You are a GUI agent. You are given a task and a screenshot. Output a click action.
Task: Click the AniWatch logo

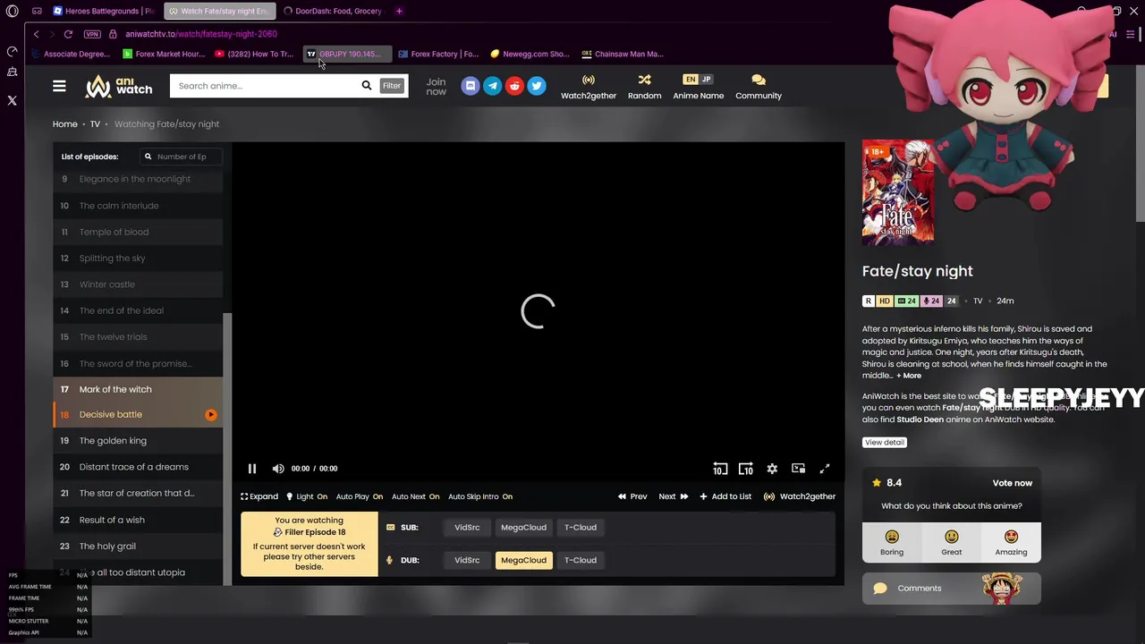(x=119, y=86)
